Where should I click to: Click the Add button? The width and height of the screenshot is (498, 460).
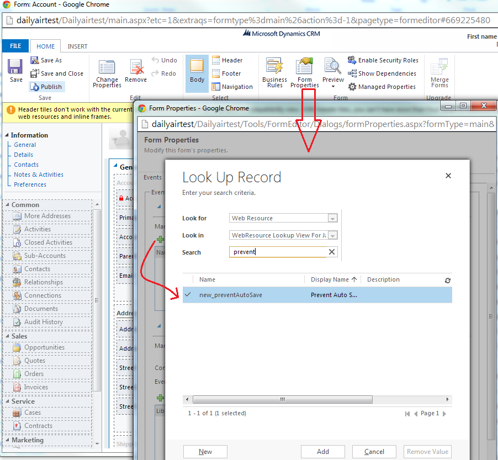coord(322,451)
